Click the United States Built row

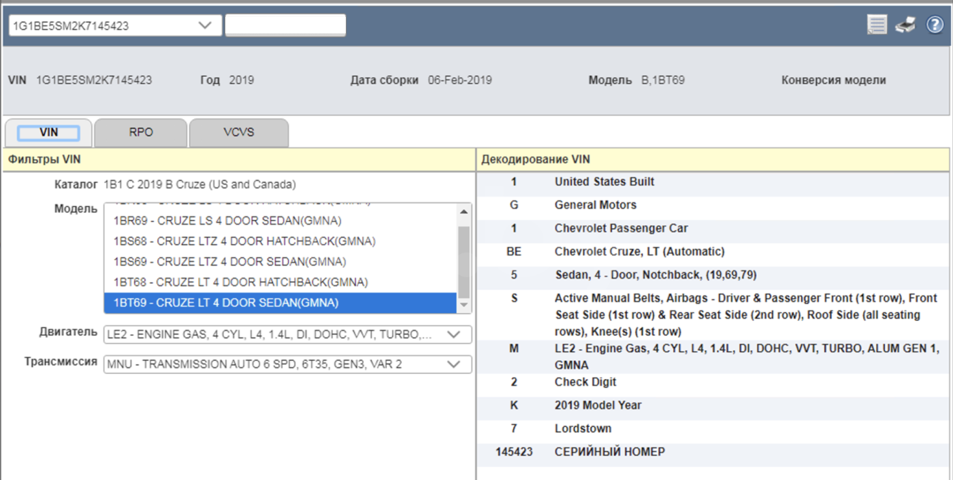pos(713,182)
